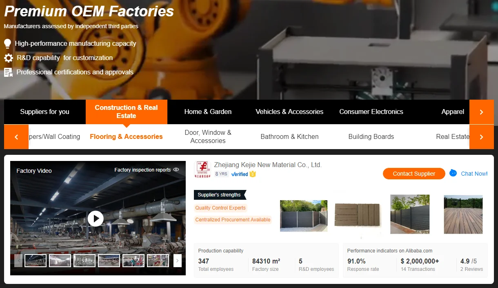
Task: Click the gold verified supplier badge icon
Action: (x=253, y=174)
